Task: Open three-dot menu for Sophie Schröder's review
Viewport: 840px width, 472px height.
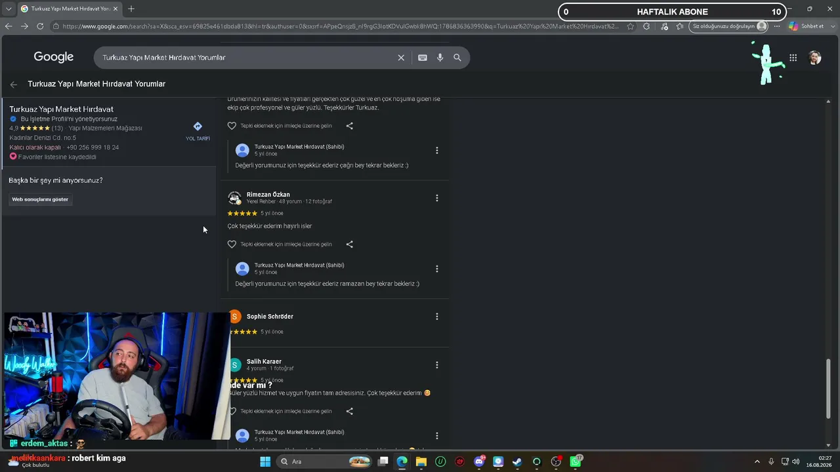Action: [x=437, y=317]
